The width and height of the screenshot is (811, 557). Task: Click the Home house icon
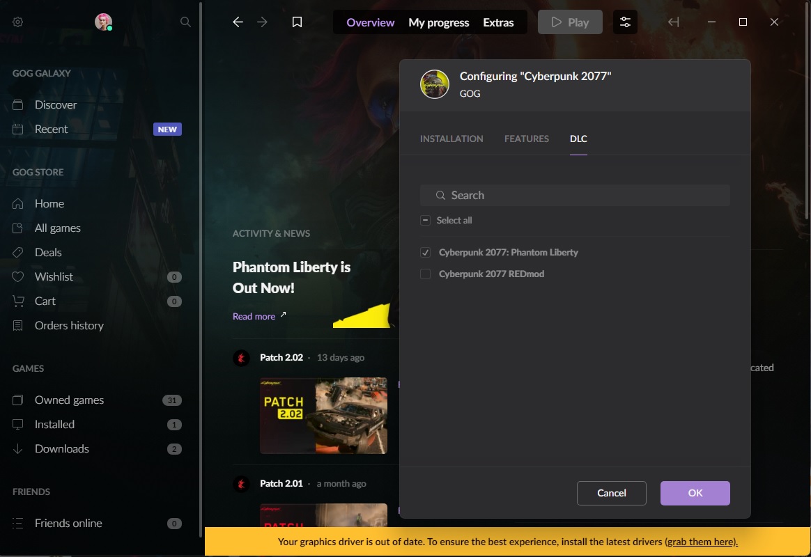17,203
